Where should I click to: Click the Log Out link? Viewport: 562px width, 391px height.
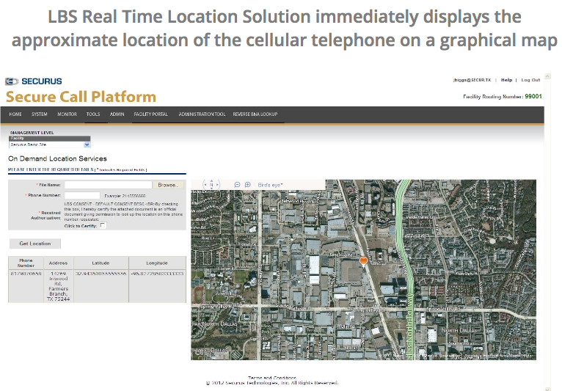pos(530,80)
